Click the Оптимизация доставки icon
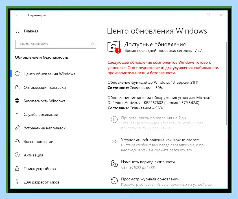The width and height of the screenshot is (238, 199). (17, 87)
